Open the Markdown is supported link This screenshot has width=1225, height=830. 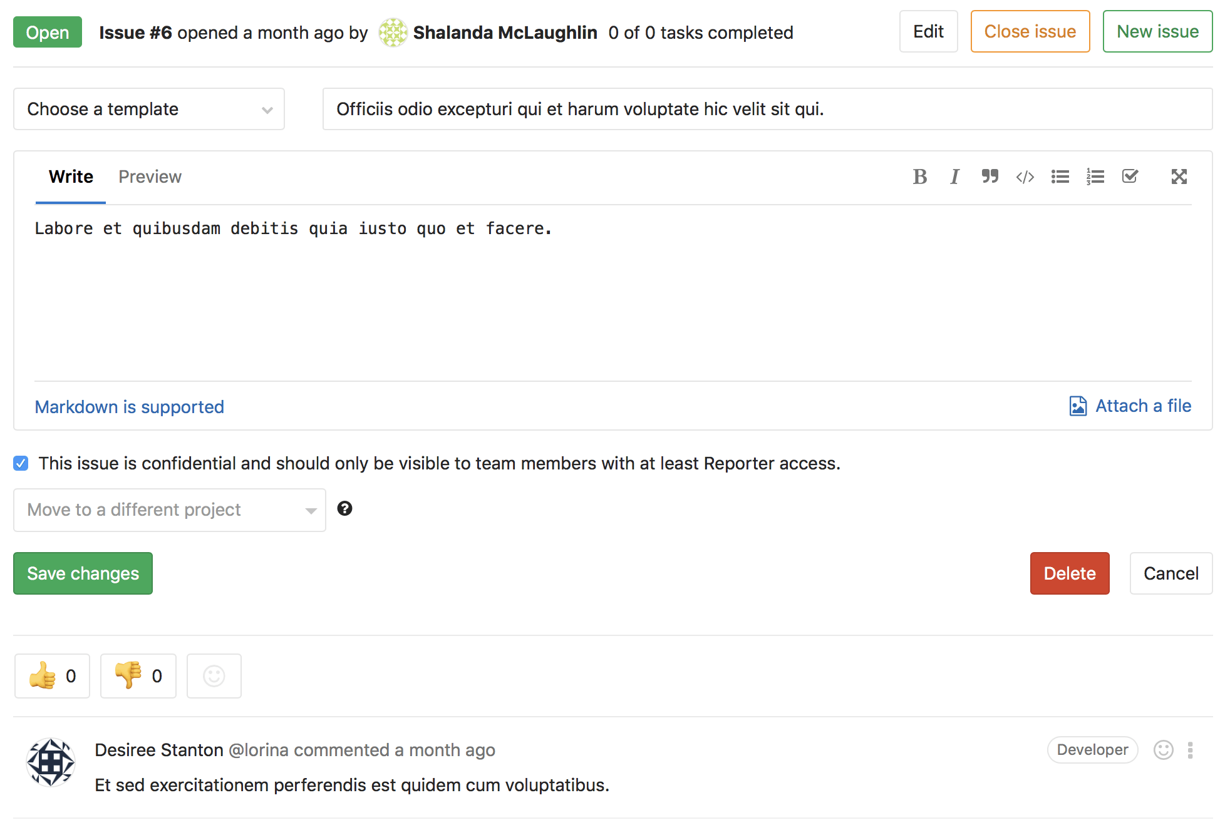(x=129, y=406)
